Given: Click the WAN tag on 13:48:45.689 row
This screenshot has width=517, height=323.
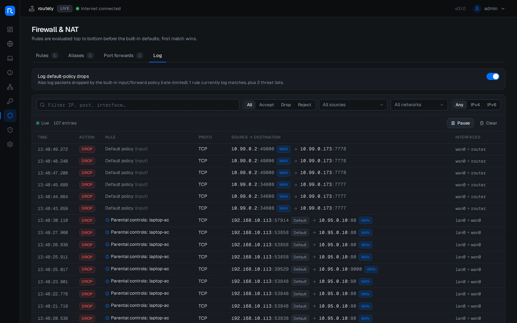Looking at the screenshot, I should click(x=283, y=185).
